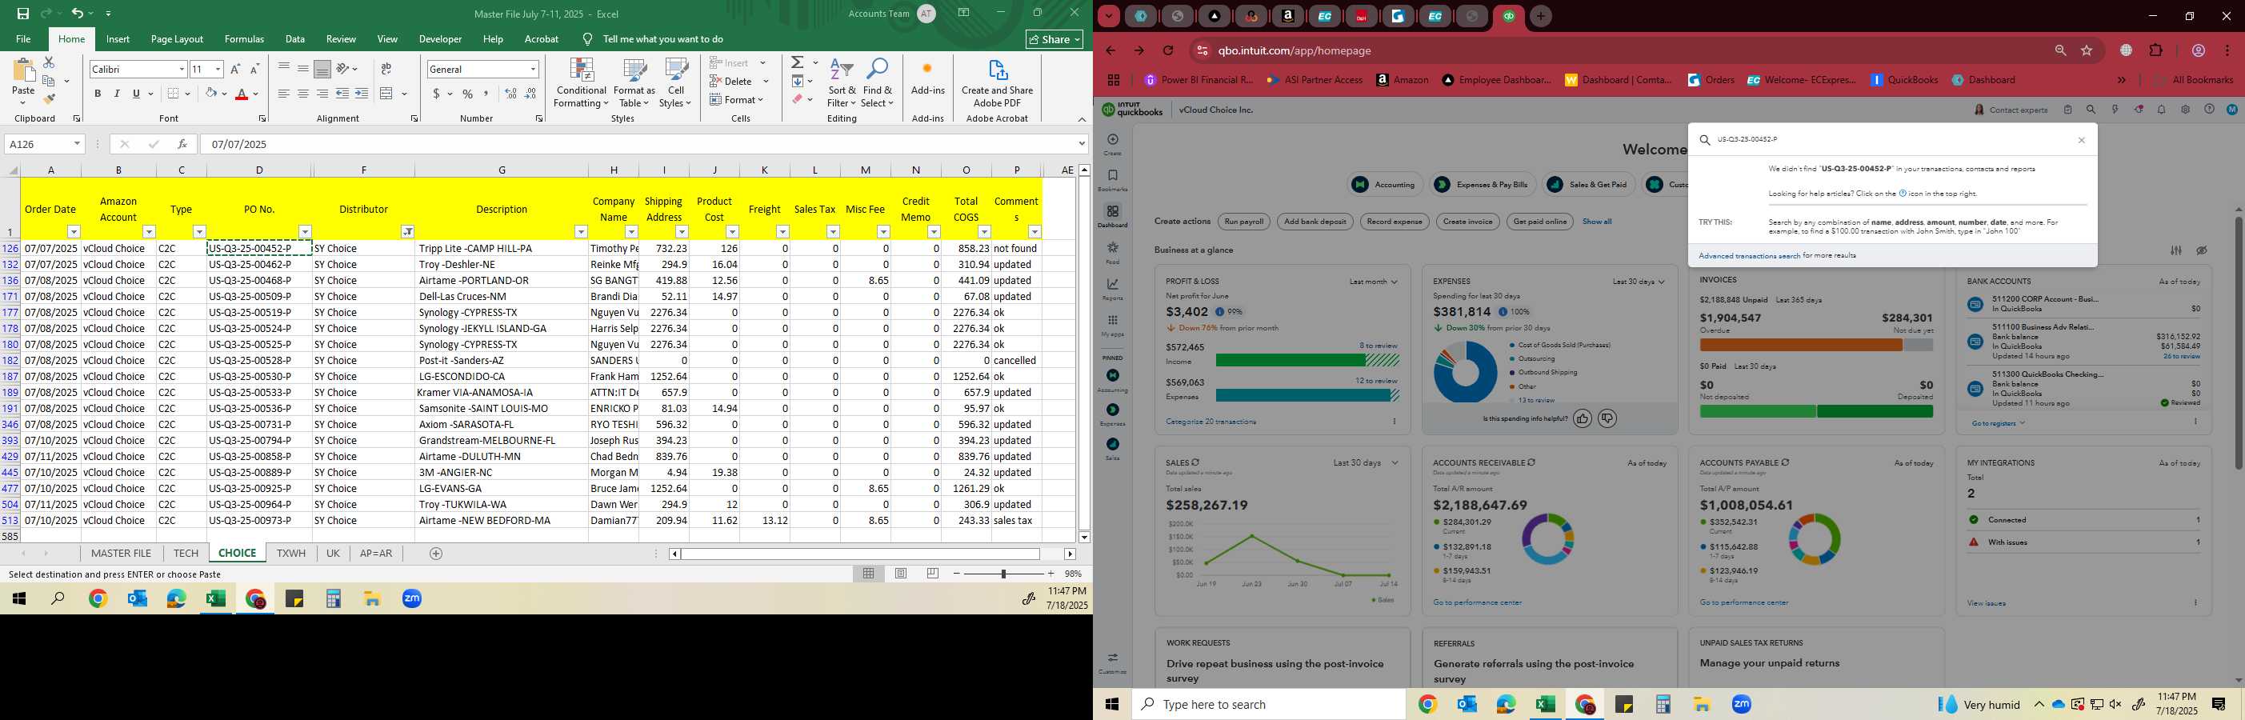Click Decrease Decimal icon
The height and width of the screenshot is (720, 2245).
click(x=531, y=94)
